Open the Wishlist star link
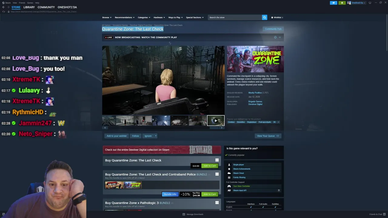 [x=277, y=17]
